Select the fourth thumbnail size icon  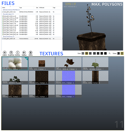tap(94, 53)
